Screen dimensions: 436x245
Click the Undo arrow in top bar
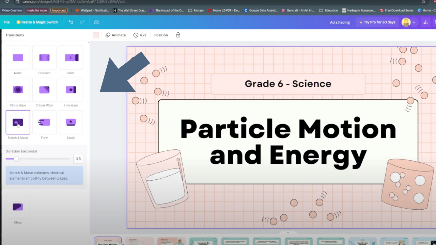pyautogui.click(x=71, y=22)
